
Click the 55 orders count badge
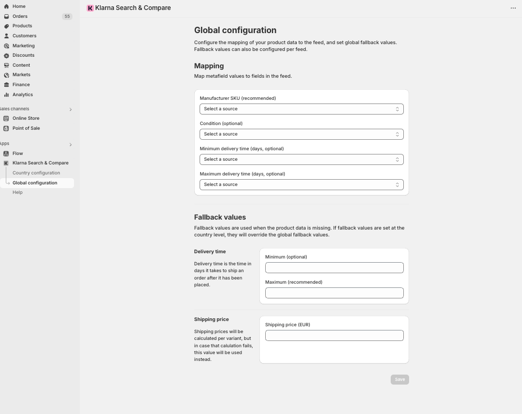67,16
